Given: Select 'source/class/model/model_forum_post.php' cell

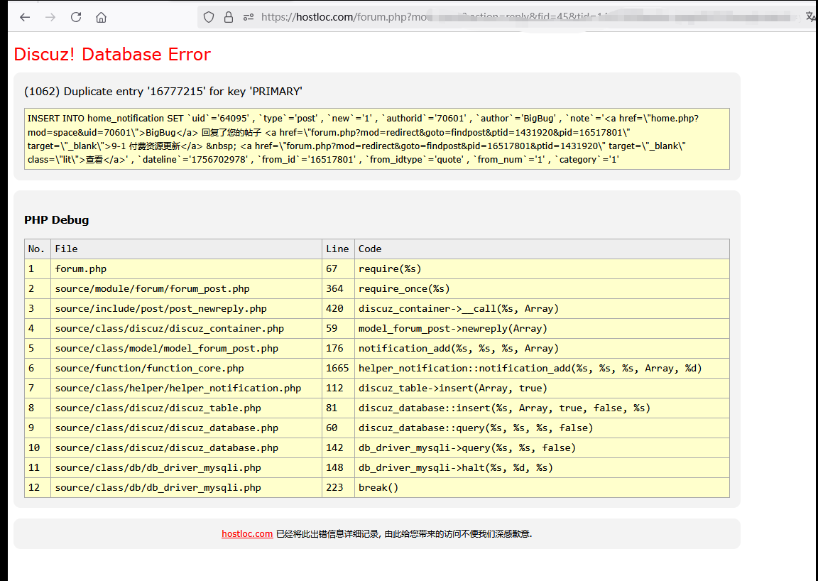Looking at the screenshot, I should point(186,348).
